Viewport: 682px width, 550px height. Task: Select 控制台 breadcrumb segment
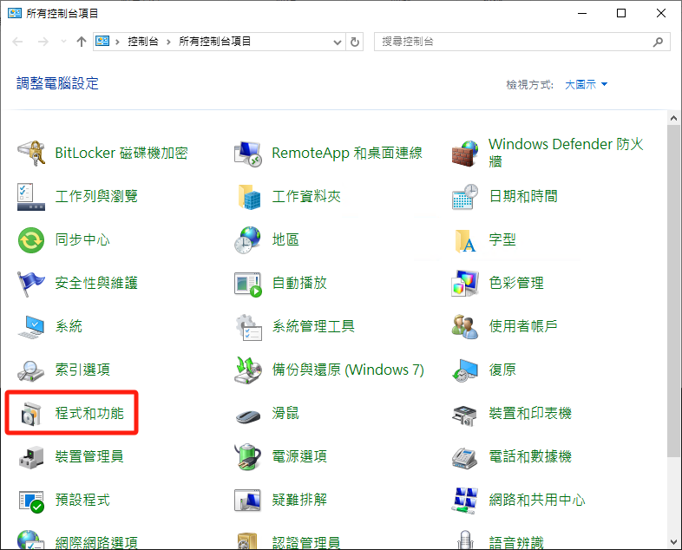(142, 42)
